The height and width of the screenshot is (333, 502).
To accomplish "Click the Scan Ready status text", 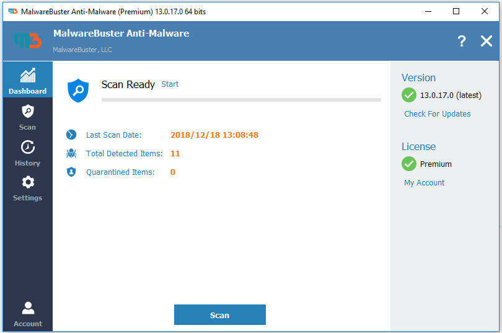I will tap(128, 84).
